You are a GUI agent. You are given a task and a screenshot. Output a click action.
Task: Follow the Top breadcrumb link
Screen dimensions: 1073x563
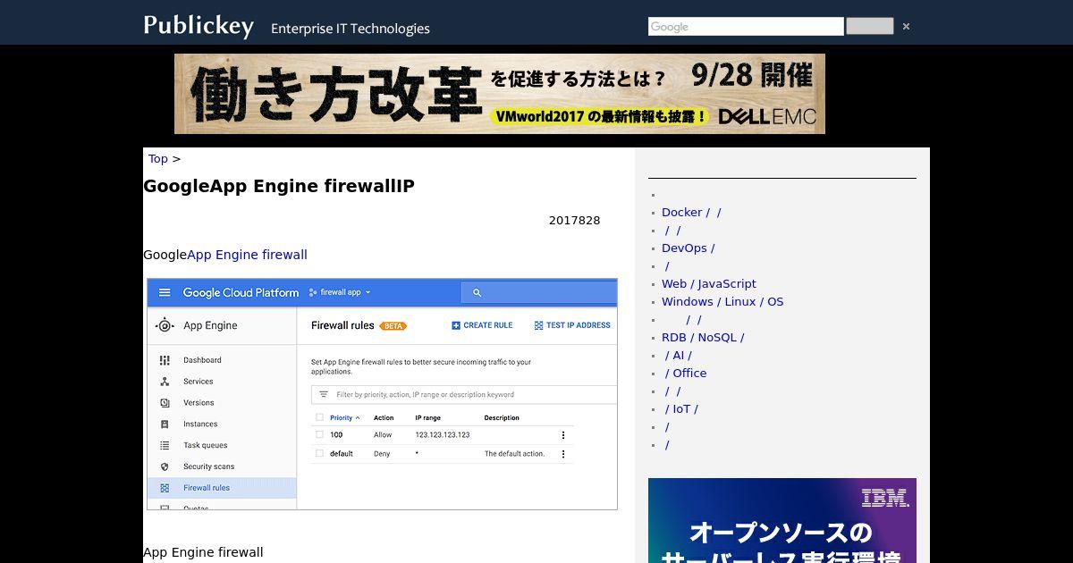pos(158,159)
